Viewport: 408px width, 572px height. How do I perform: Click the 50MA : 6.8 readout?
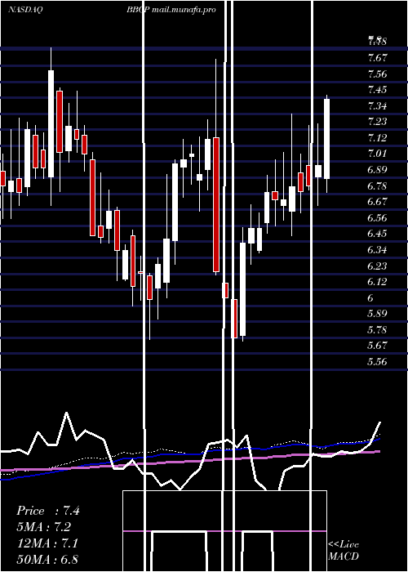click(47, 559)
